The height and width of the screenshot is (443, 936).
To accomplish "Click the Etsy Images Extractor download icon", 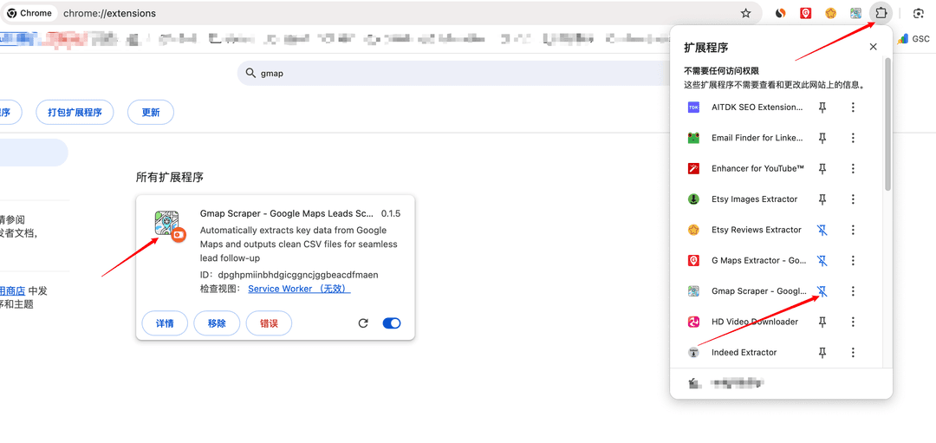I will click(x=693, y=199).
